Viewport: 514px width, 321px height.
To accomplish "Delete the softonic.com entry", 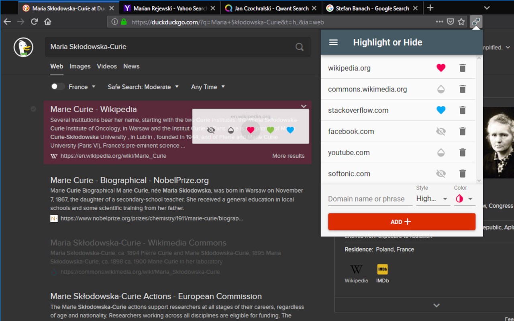I will point(463,174).
